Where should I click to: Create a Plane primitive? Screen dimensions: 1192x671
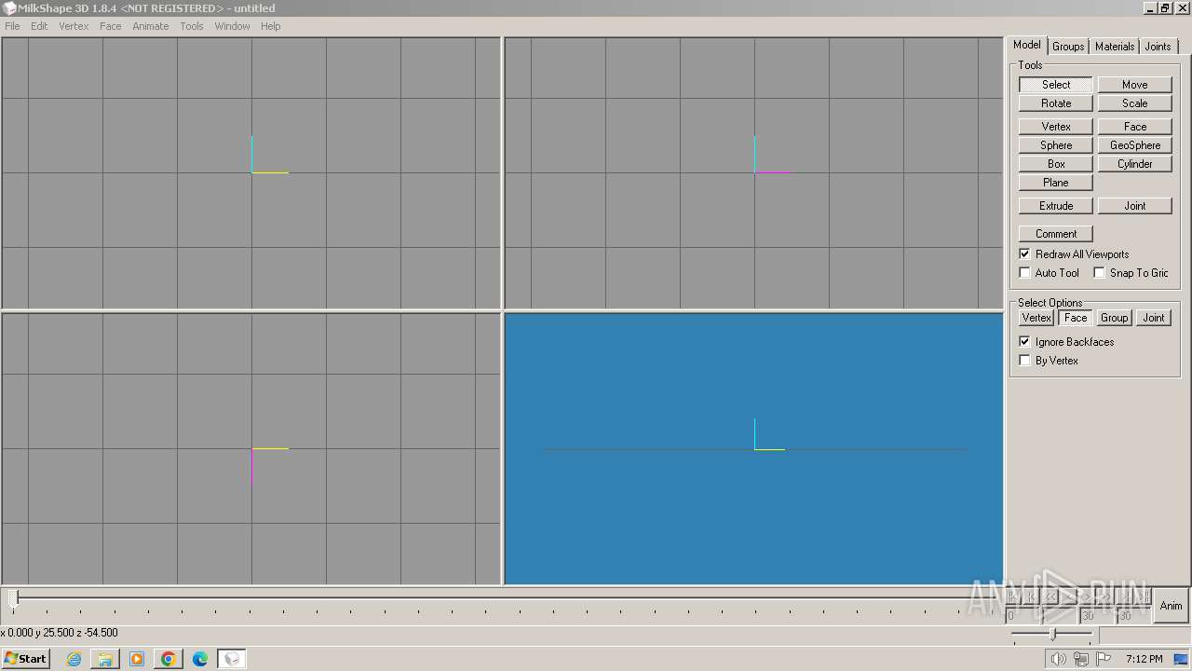tap(1056, 183)
